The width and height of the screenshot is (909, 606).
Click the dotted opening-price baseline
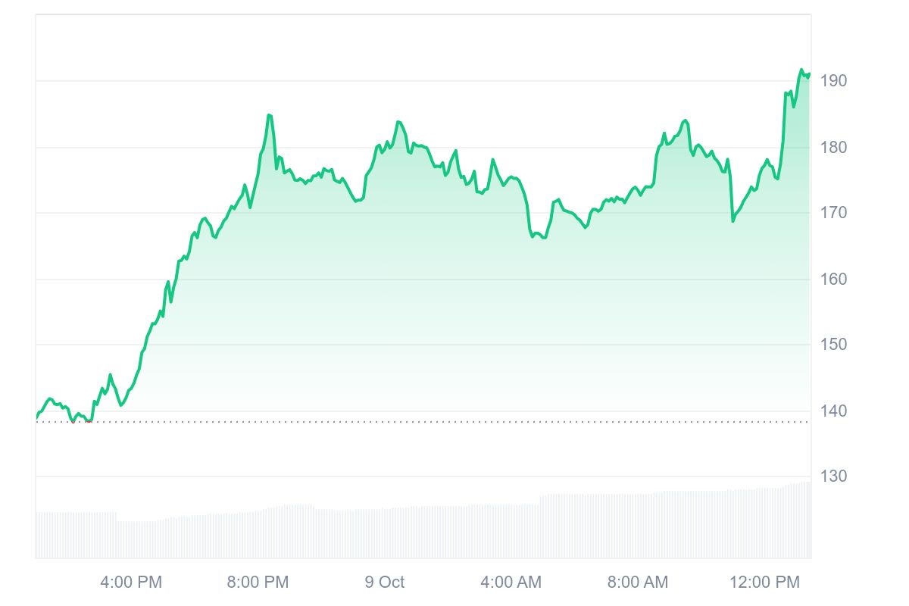coord(454,422)
